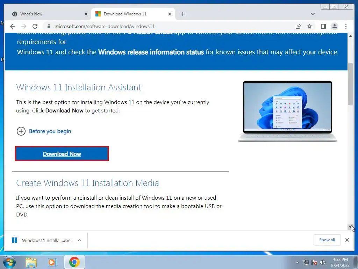Open the clock showing 4:33 PM

point(340,262)
